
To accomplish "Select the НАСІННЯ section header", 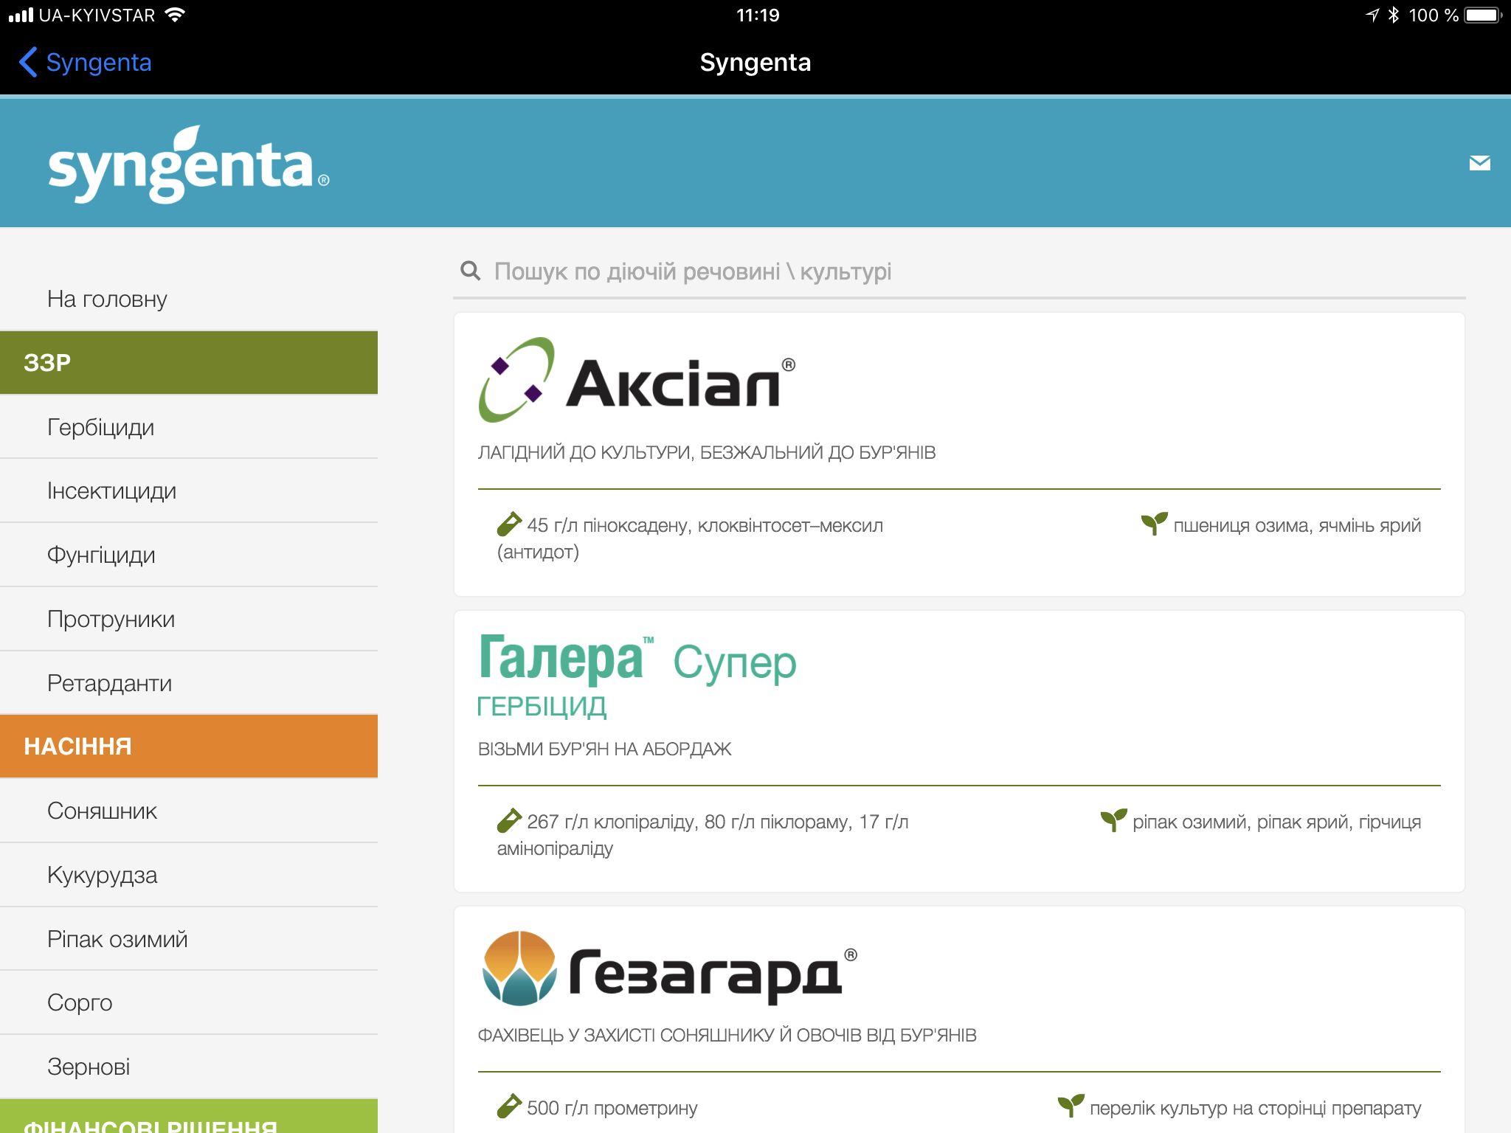I will coord(189,746).
